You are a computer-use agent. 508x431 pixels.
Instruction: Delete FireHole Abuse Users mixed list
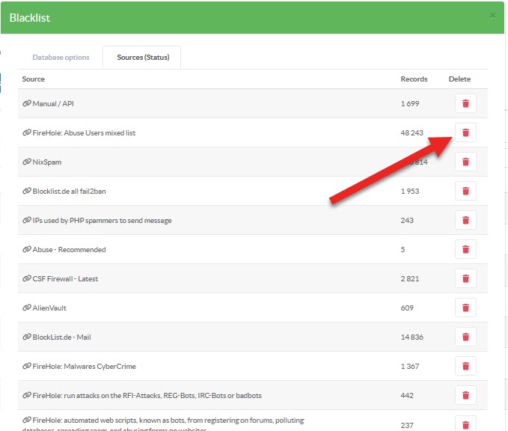pyautogui.click(x=465, y=132)
